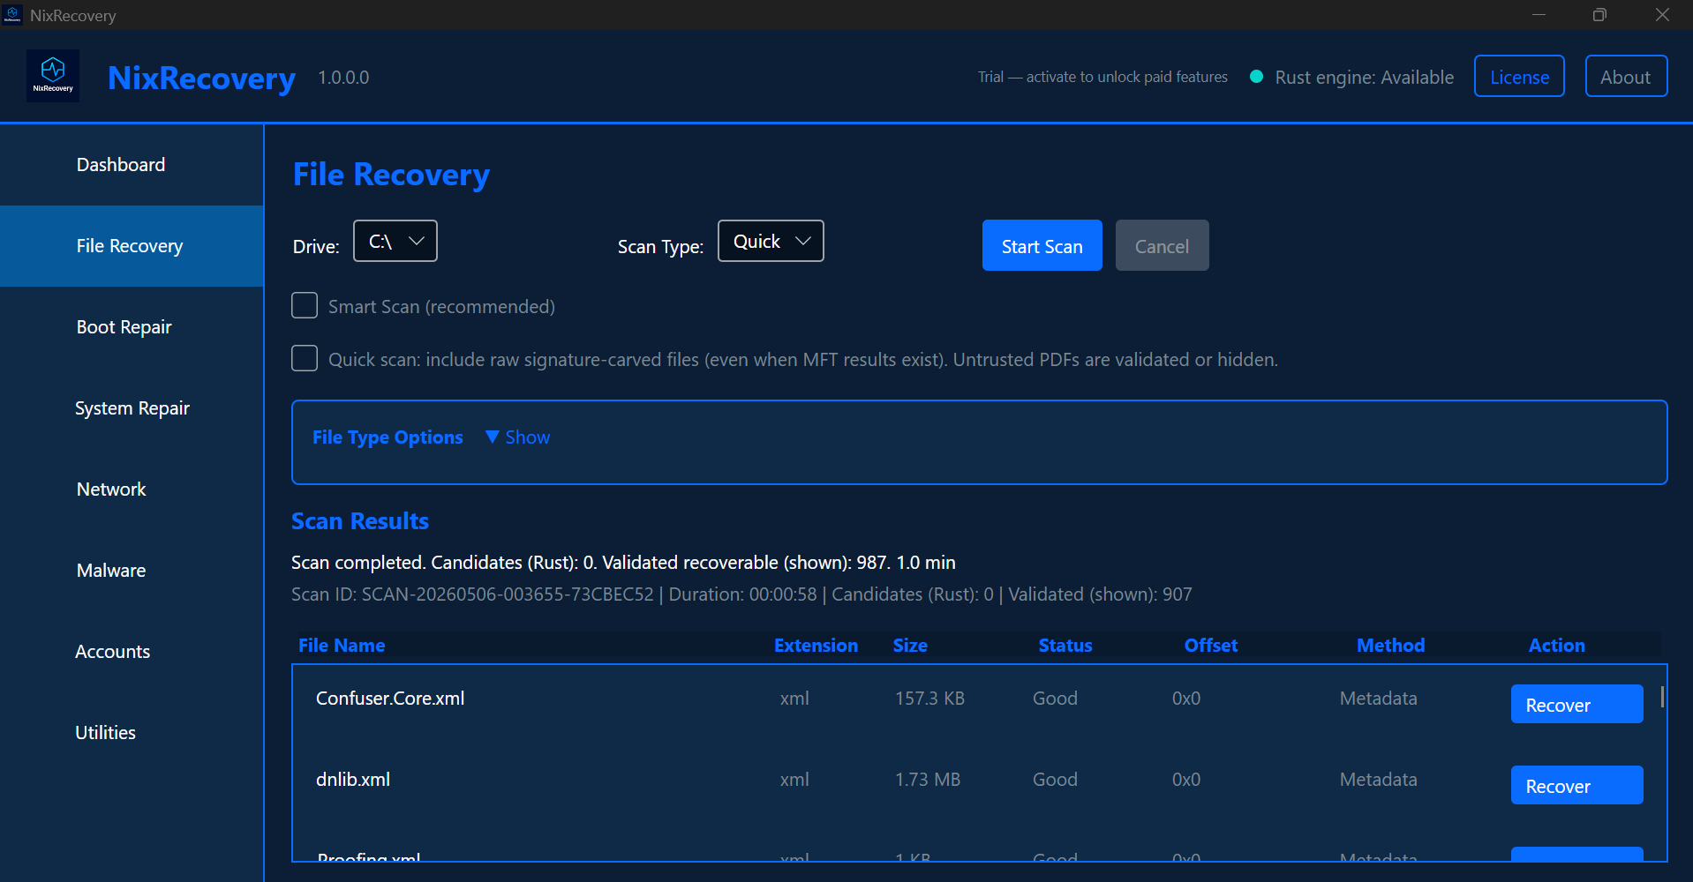Click the Scan completed summary text

point(623,563)
